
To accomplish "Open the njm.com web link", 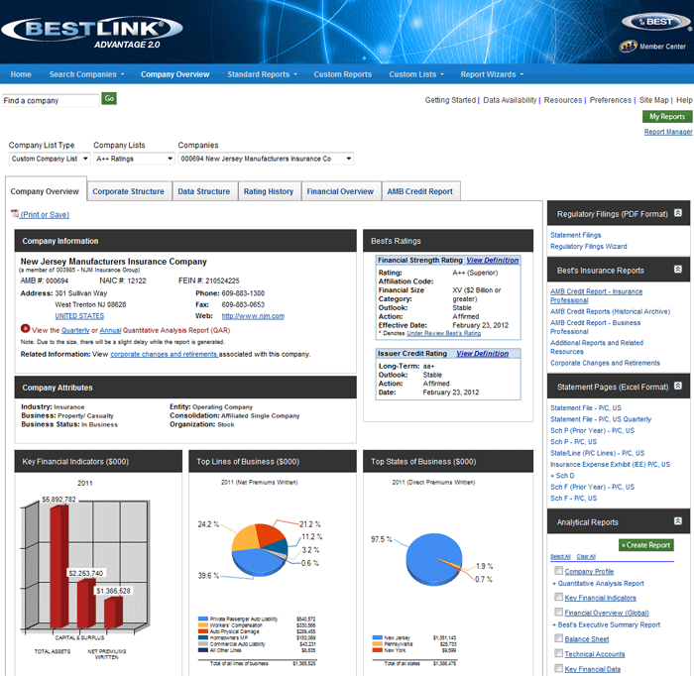I will point(253,316).
